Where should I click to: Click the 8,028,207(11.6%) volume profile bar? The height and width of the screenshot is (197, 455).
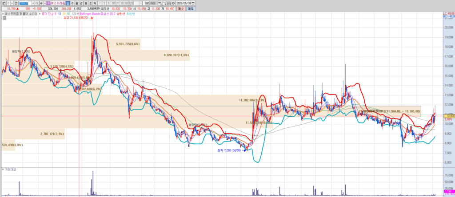(96, 55)
